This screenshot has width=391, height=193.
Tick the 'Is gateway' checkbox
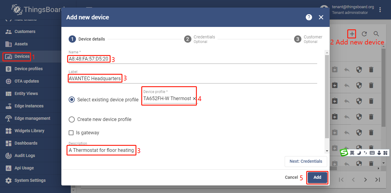pyautogui.click(x=71, y=132)
